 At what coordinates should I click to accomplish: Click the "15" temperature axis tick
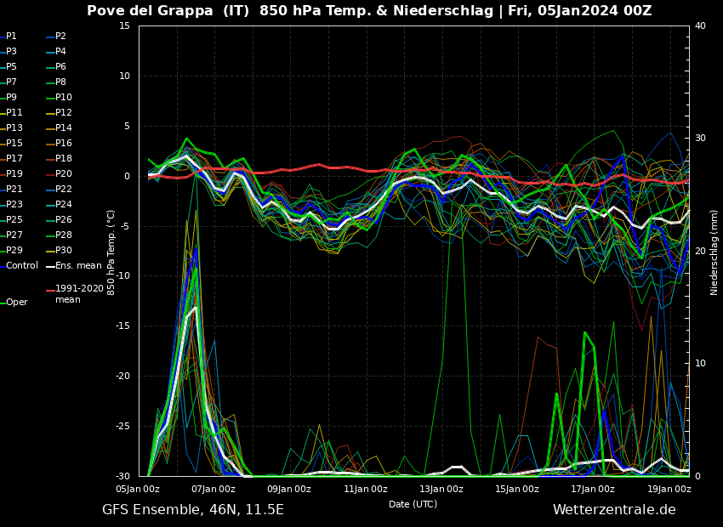[124, 25]
